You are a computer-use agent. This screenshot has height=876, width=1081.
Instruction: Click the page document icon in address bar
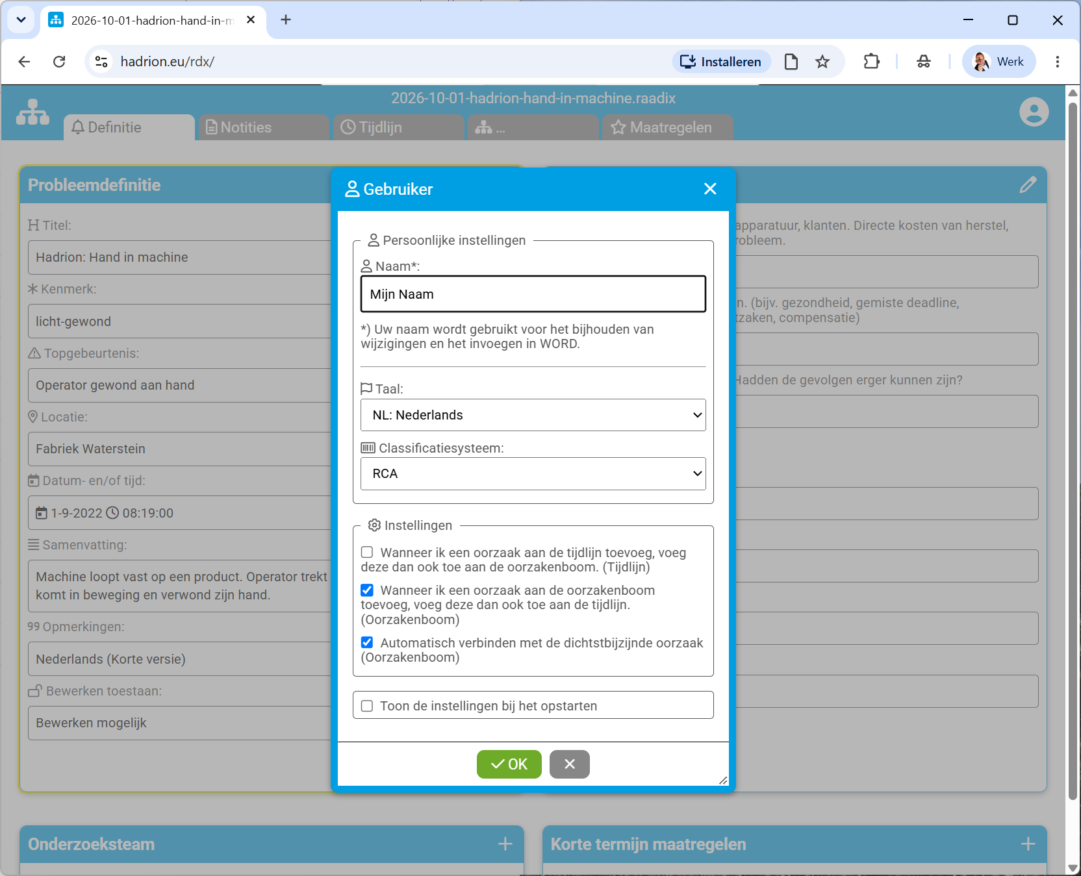click(x=791, y=62)
